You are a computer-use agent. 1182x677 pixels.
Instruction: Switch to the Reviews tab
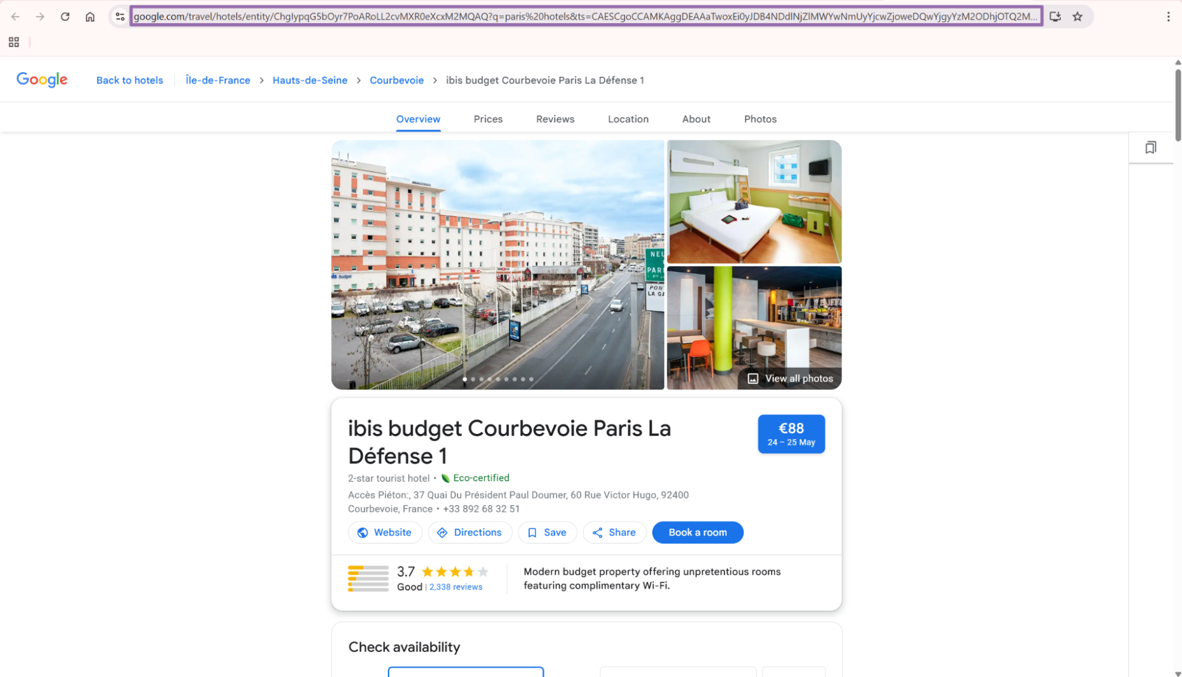(x=555, y=119)
